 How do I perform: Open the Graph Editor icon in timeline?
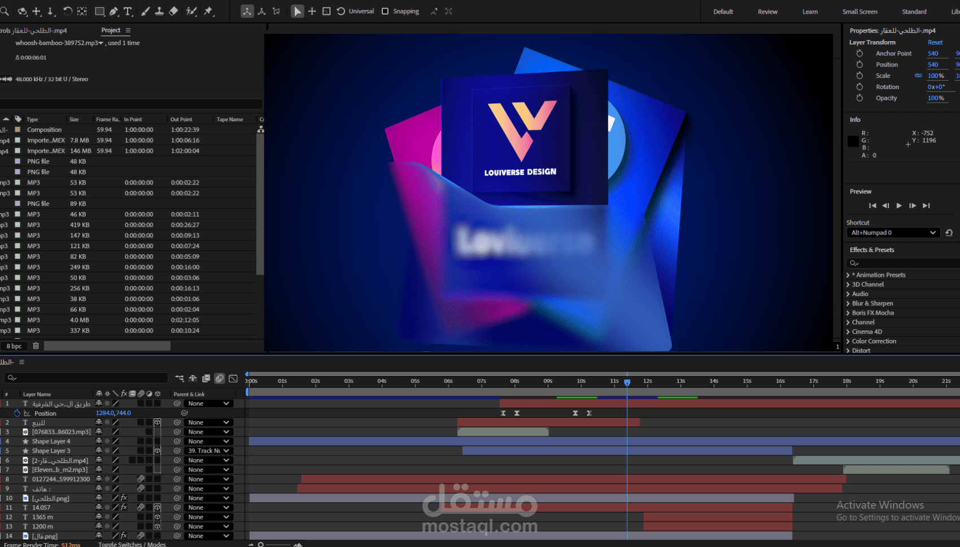[233, 378]
